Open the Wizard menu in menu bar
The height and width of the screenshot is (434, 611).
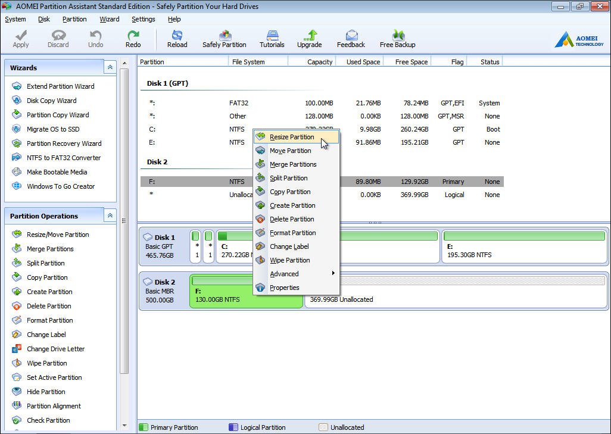coord(109,19)
